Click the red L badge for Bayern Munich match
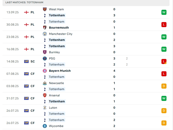 click(164, 74)
